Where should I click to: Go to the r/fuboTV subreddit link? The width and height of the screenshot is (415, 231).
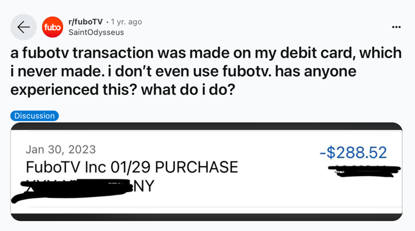click(86, 22)
